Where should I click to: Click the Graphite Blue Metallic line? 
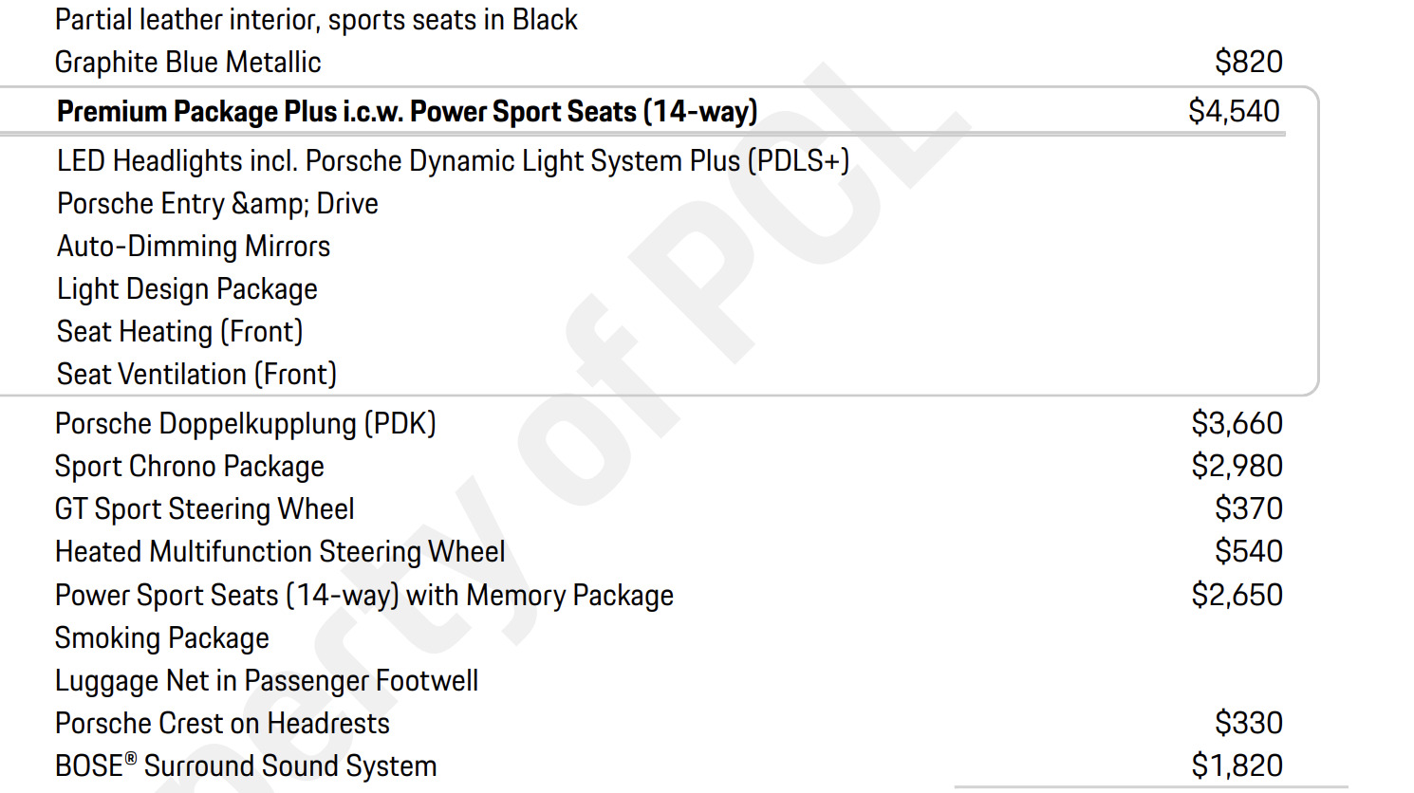[188, 63]
